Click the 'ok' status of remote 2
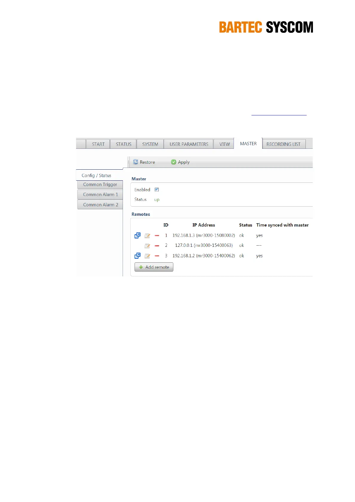 tap(242, 245)
